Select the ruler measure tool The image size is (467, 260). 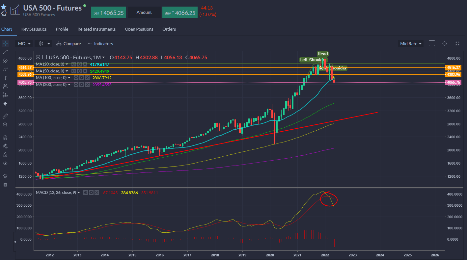point(5,116)
